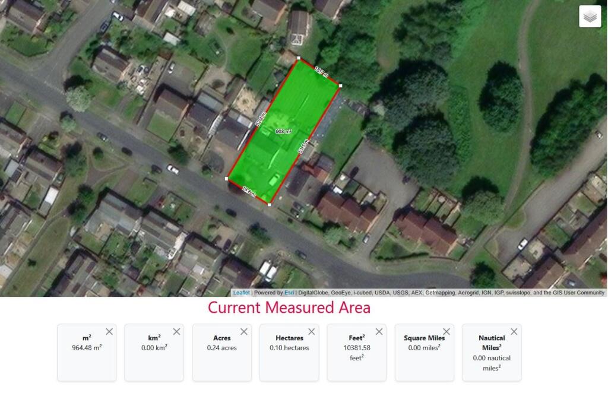Click the 52.4 m edge length label
Image resolution: width=608 pixels, height=393 pixels.
pos(261,119)
